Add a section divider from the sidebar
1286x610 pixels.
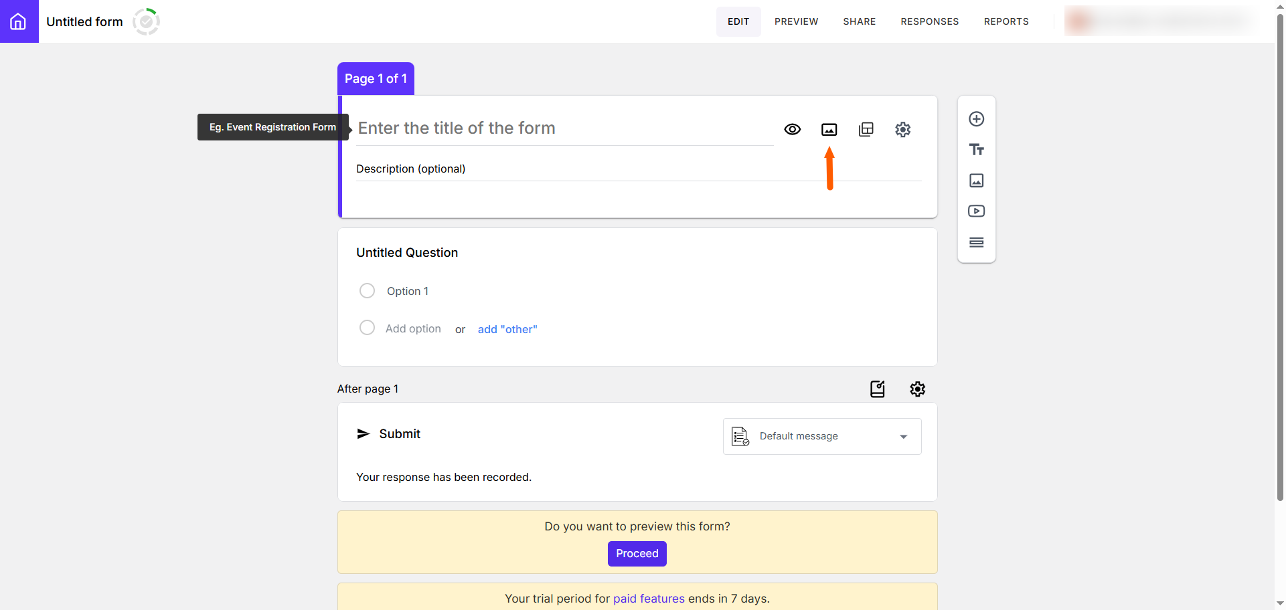(977, 242)
